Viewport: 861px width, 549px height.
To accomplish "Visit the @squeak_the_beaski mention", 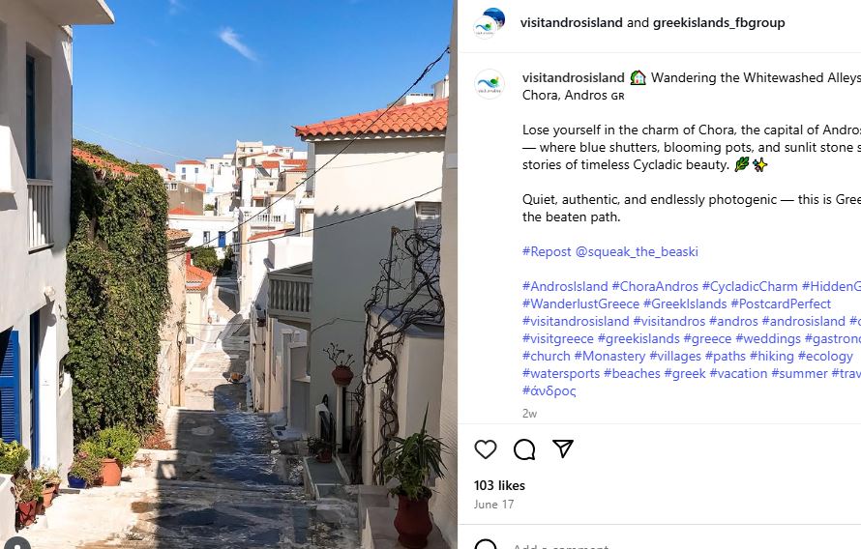I will (x=637, y=251).
